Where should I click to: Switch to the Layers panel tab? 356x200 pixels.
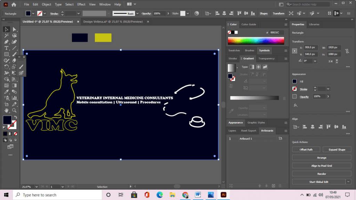[x=232, y=131]
